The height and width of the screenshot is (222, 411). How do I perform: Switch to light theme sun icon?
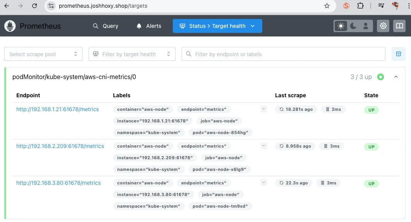coord(341,26)
